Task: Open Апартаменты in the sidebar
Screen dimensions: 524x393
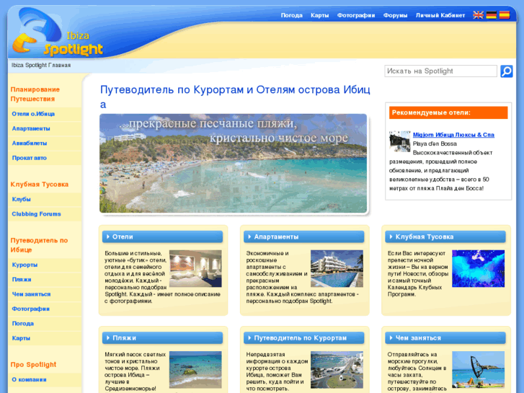Action: point(45,129)
